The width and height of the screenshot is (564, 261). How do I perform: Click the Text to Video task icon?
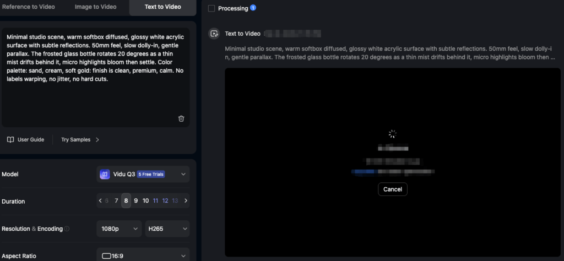click(214, 34)
